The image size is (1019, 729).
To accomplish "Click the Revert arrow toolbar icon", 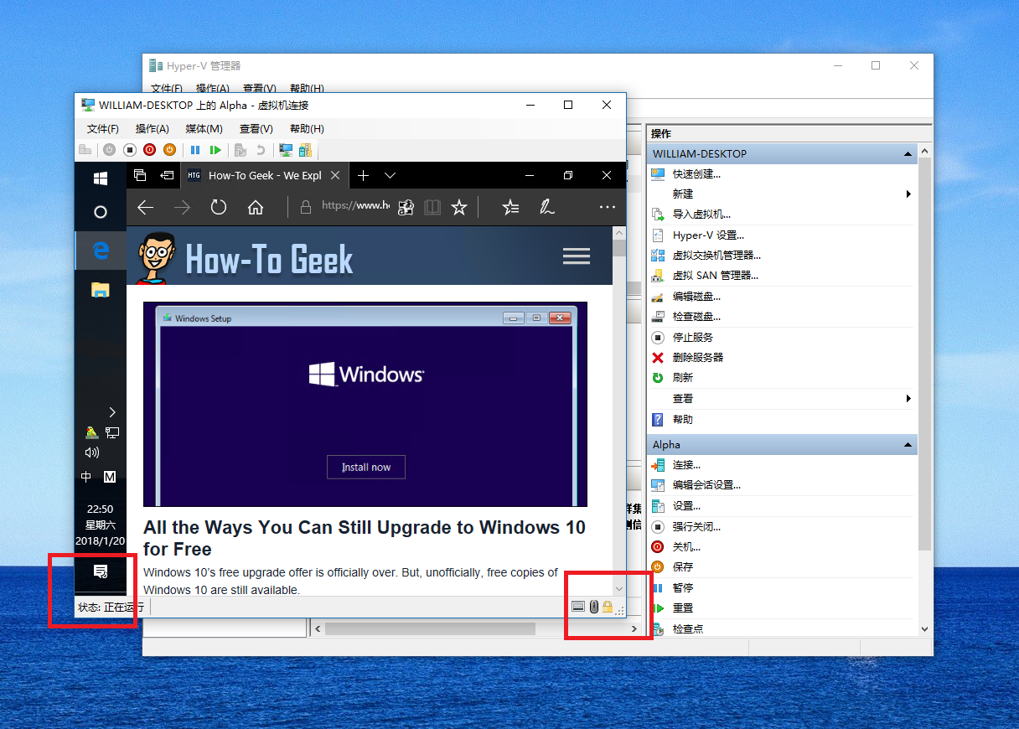I will (261, 150).
